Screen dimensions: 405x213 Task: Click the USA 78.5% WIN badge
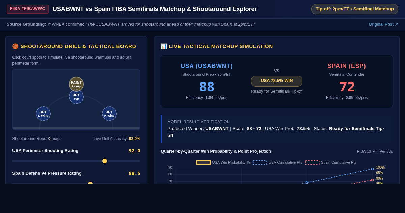pos(277,81)
